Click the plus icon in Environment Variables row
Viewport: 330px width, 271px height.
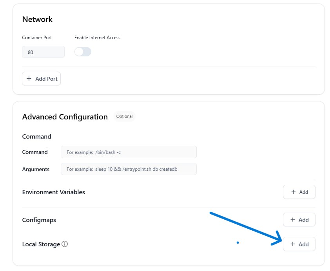point(294,192)
